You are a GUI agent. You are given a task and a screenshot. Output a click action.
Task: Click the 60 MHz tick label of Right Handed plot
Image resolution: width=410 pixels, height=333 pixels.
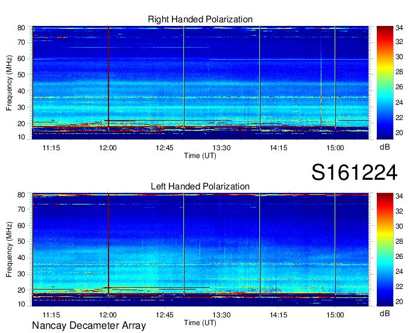21,59
